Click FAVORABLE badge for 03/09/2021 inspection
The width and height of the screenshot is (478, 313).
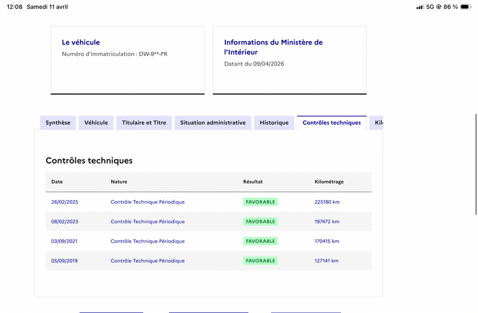pyautogui.click(x=261, y=241)
